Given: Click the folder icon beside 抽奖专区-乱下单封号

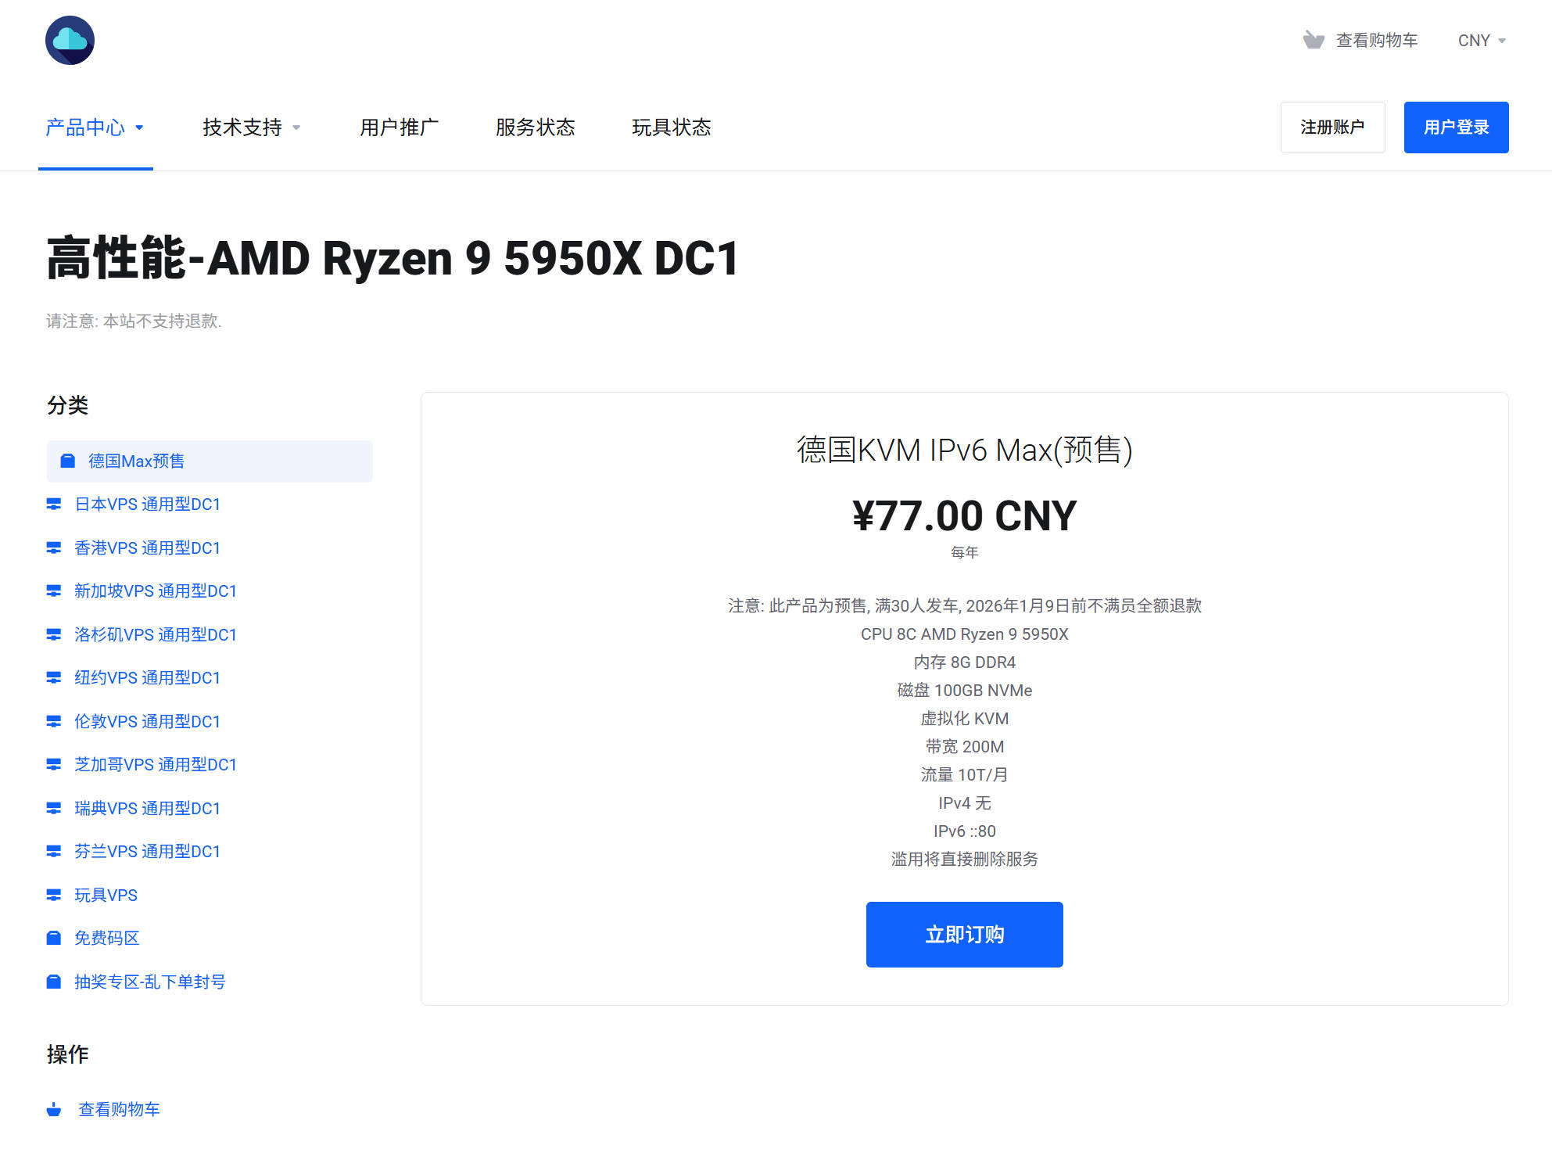Looking at the screenshot, I should (x=54, y=982).
